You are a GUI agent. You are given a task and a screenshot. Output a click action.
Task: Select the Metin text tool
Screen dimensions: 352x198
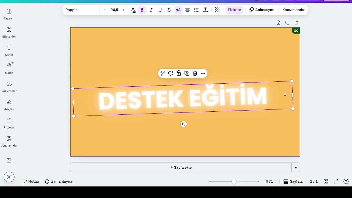click(9, 51)
